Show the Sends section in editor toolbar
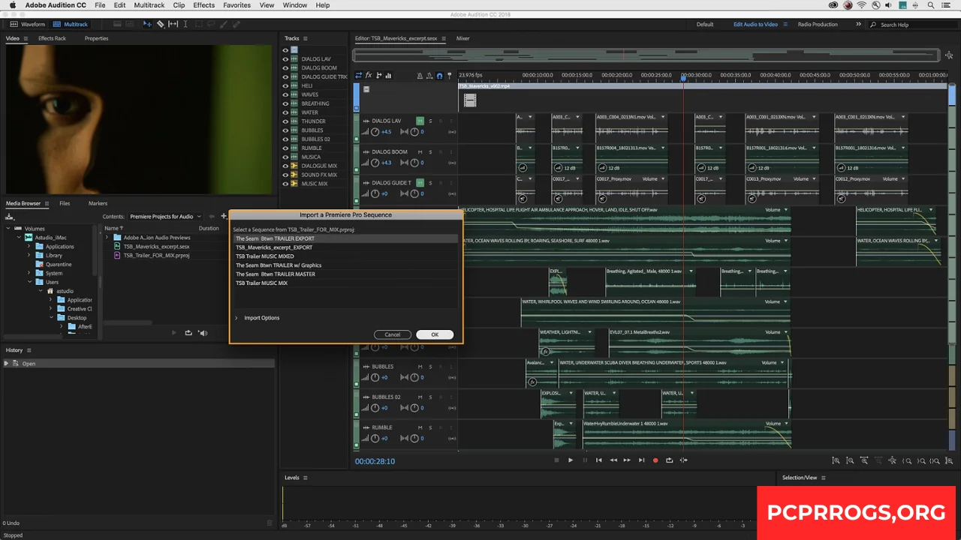Viewport: 961px width, 540px height. [x=378, y=75]
